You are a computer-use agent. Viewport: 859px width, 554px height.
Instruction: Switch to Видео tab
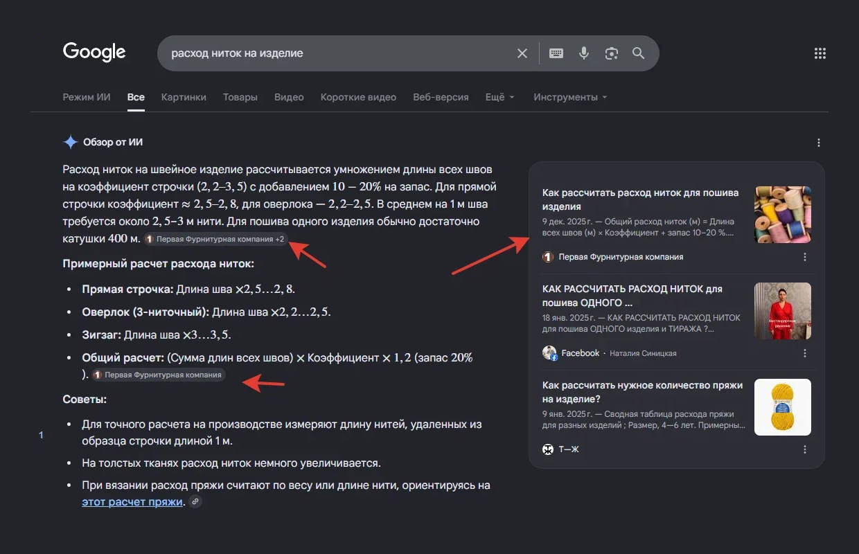289,97
